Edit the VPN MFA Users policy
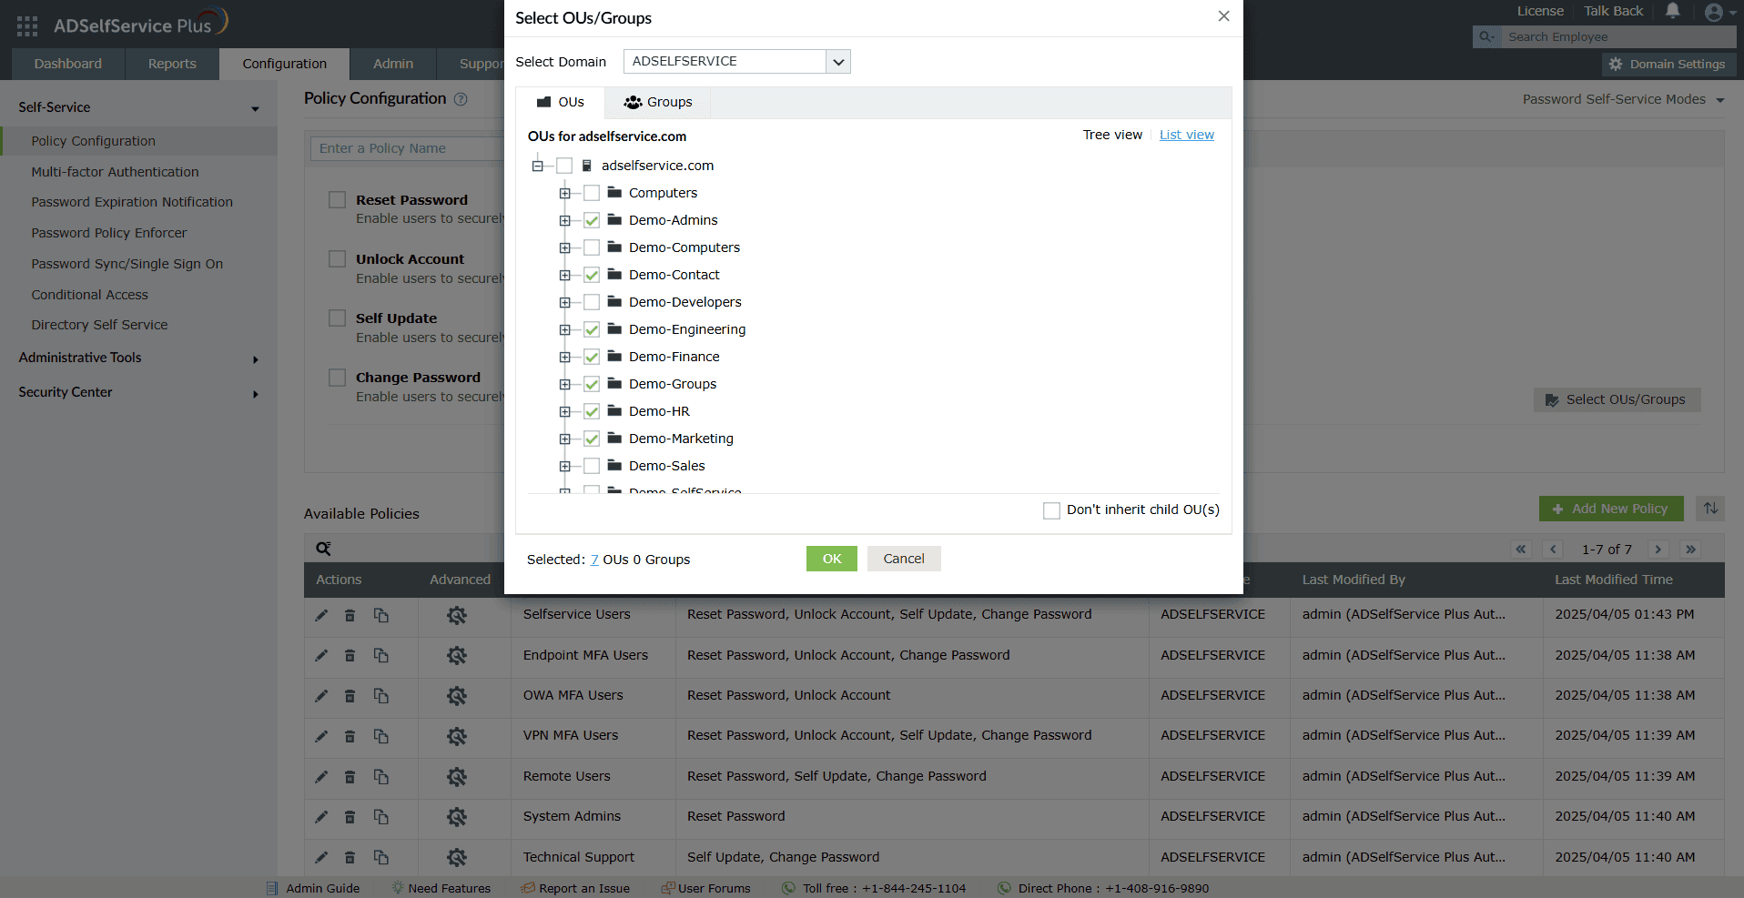The height and width of the screenshot is (898, 1744). click(321, 737)
